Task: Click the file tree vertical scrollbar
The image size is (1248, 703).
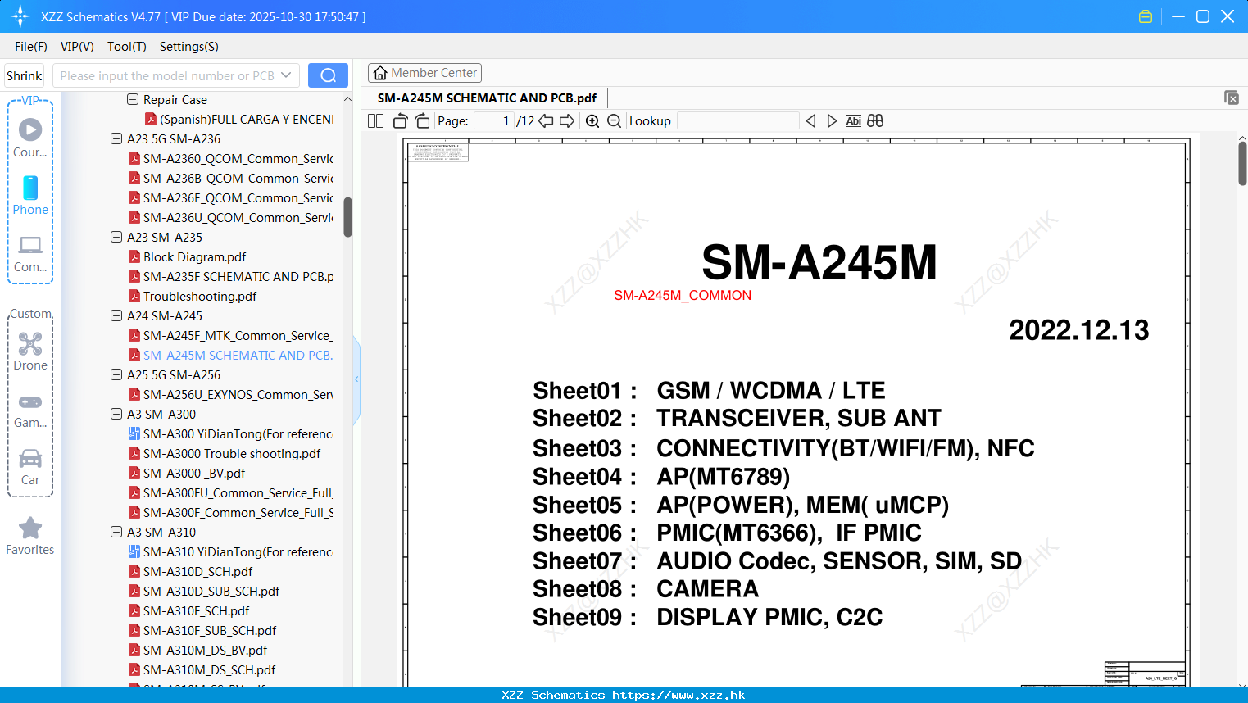Action: click(347, 217)
